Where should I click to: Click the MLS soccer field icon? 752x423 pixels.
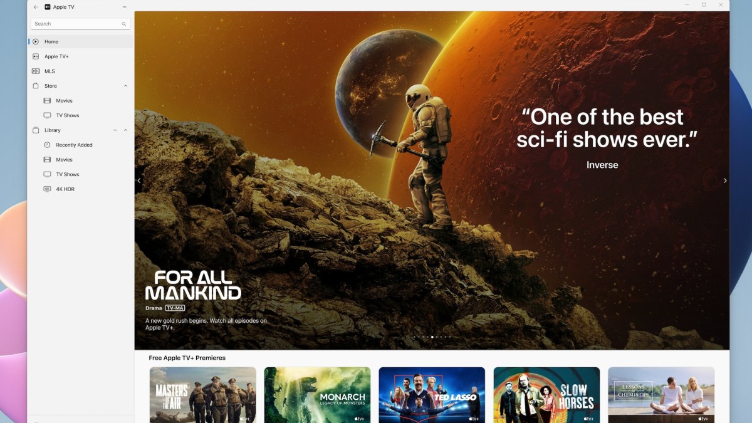(36, 71)
